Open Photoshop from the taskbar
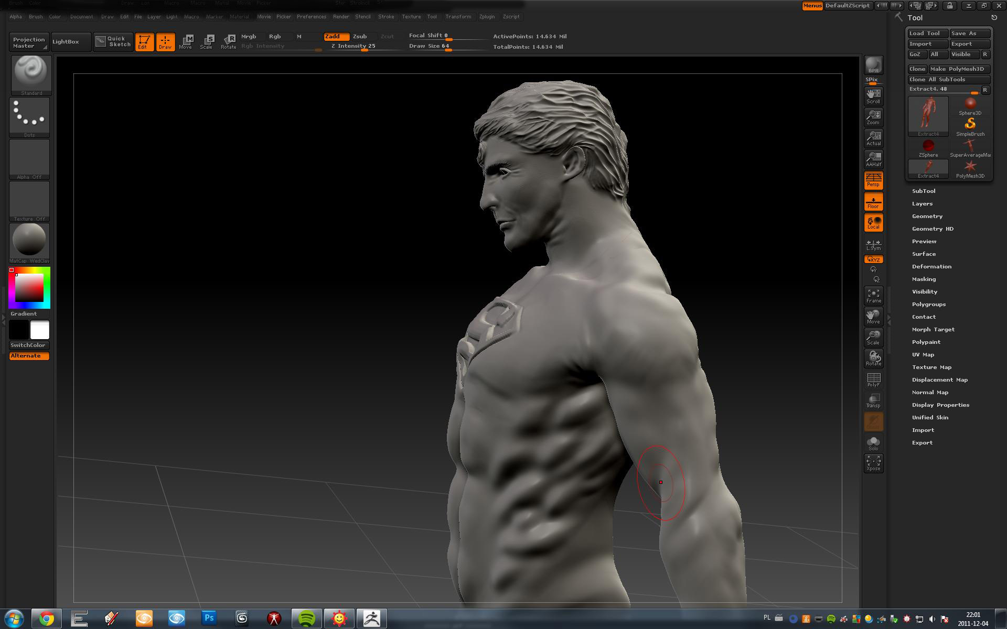The image size is (1007, 629). 209,619
